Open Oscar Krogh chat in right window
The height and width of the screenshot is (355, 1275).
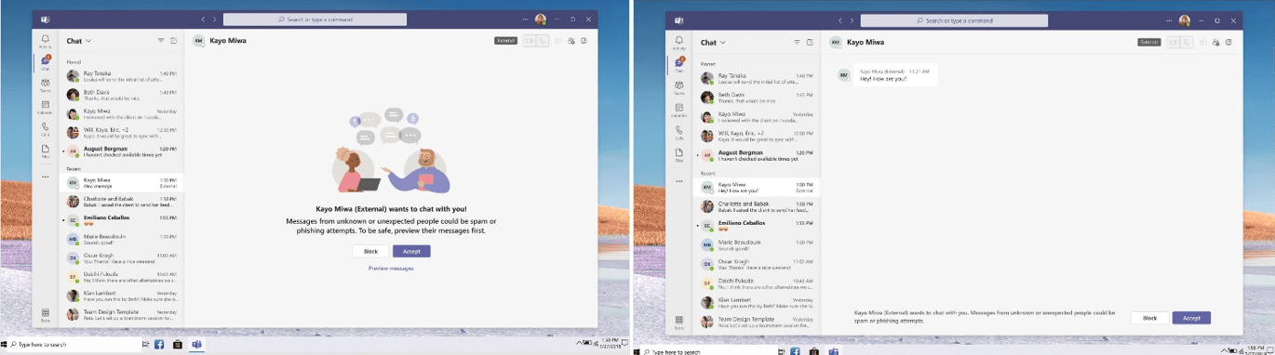757,265
